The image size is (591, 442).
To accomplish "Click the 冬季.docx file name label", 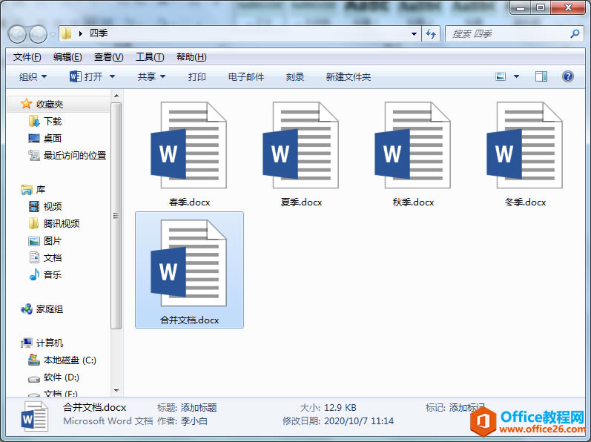I will (526, 202).
